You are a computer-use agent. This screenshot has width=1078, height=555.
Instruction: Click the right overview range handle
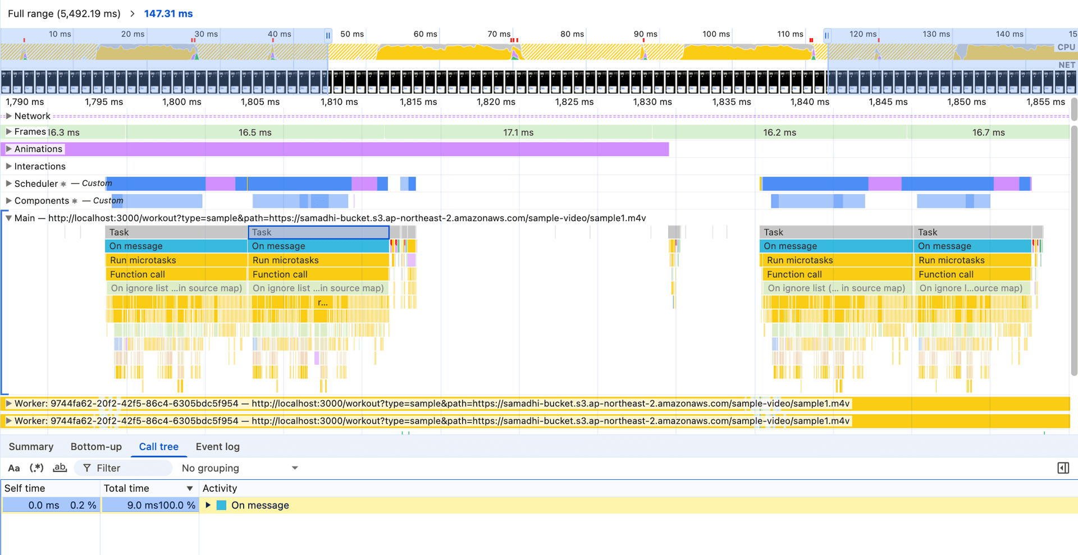click(826, 35)
